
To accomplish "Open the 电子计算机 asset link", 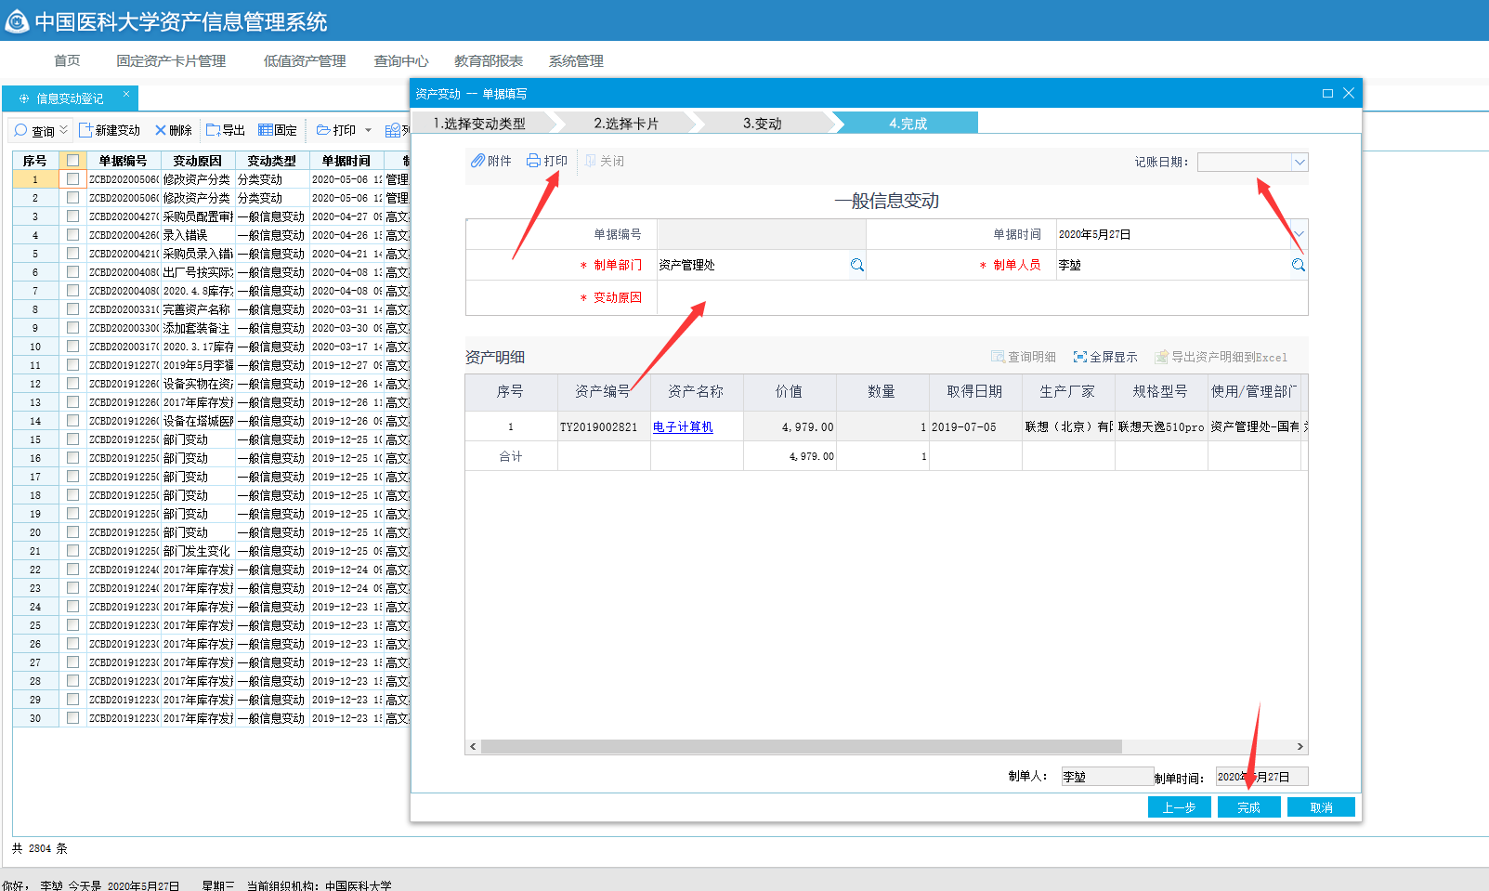I will pyautogui.click(x=683, y=426).
